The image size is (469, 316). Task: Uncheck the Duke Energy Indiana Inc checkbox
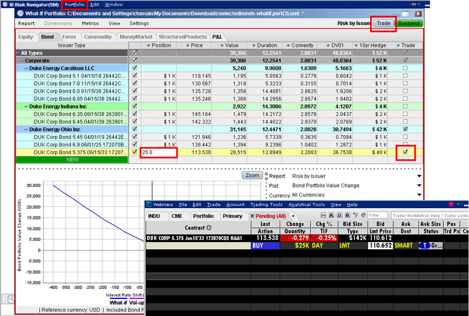click(x=135, y=106)
